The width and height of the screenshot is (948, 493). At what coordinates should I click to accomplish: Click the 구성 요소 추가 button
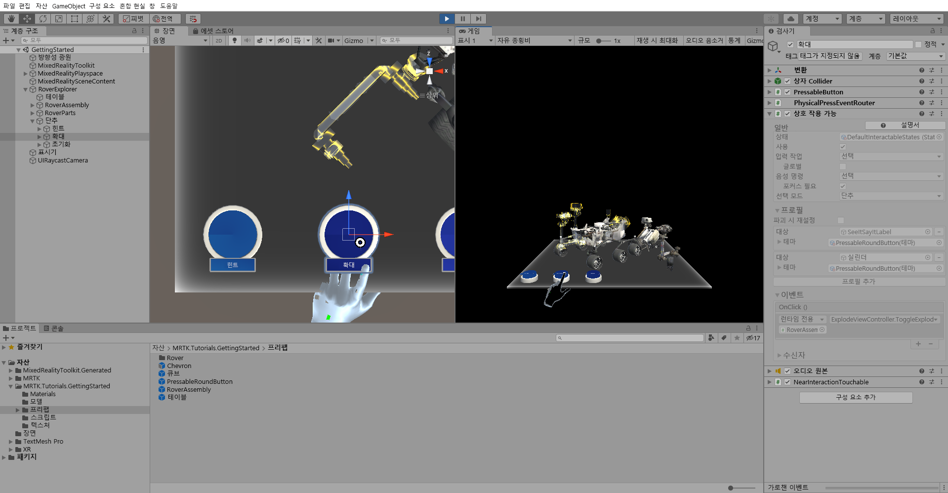point(856,397)
